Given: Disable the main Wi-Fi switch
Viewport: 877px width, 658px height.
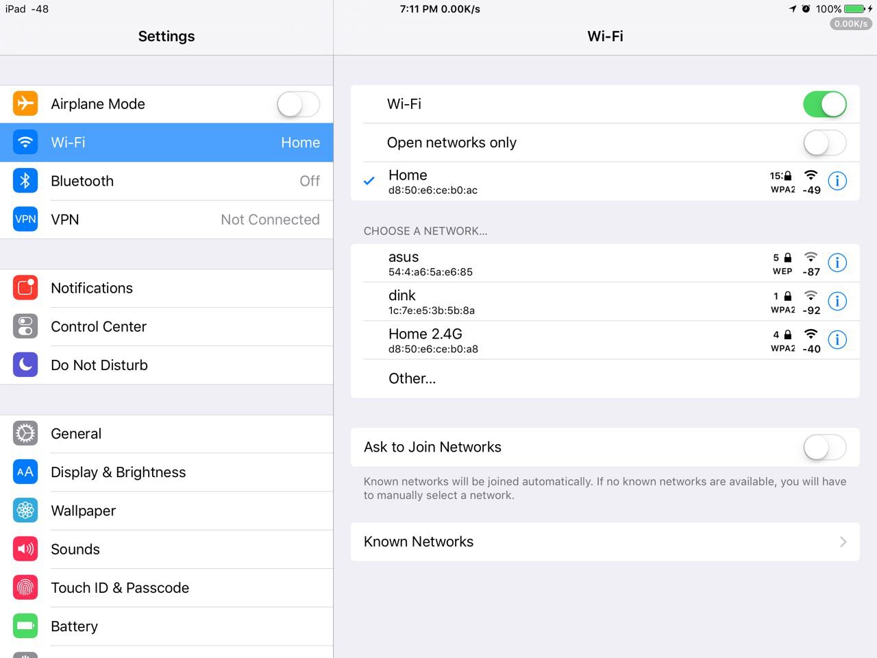Looking at the screenshot, I should pos(824,104).
